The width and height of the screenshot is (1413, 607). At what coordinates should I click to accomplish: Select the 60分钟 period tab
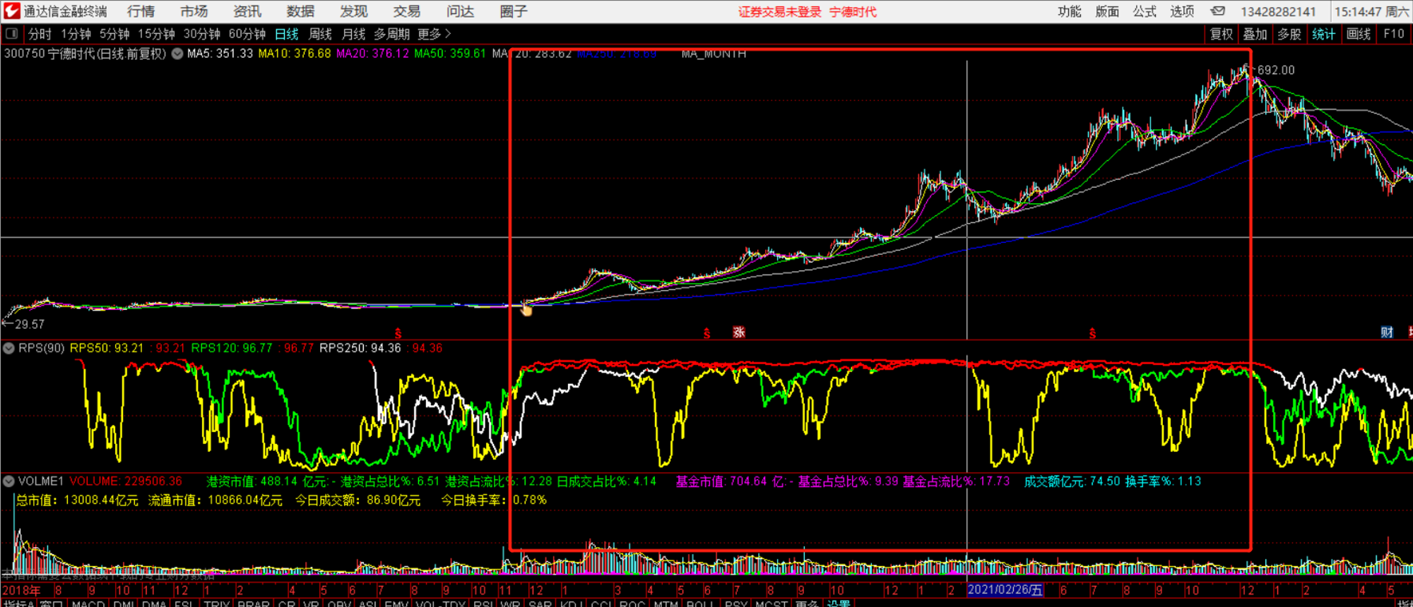click(247, 34)
